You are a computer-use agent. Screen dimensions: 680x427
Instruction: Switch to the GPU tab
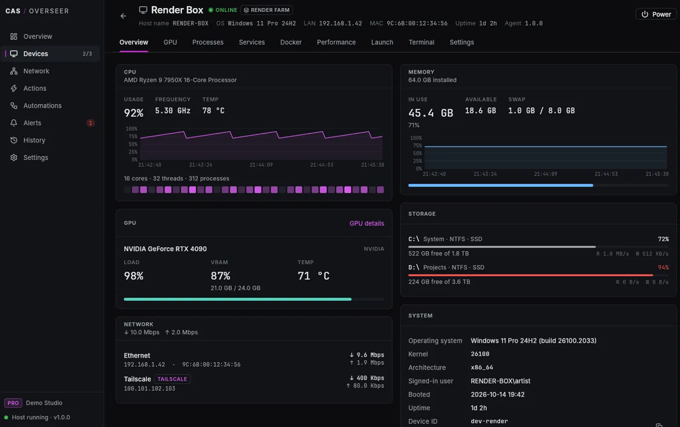[x=170, y=43]
